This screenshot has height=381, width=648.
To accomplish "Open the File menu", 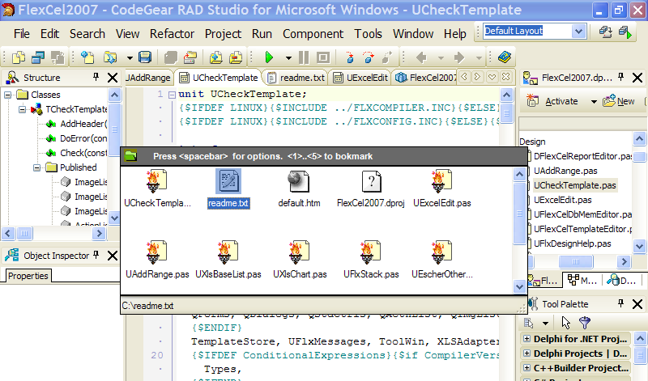I will pyautogui.click(x=22, y=34).
